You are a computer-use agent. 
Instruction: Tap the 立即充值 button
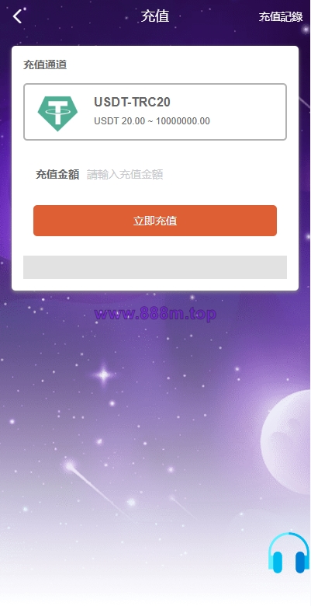click(x=155, y=221)
